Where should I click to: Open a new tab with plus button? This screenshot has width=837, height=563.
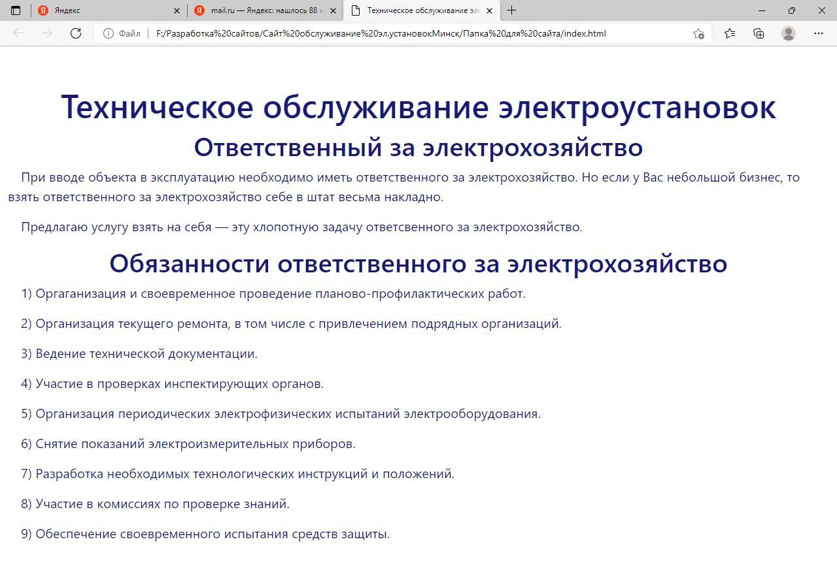(x=511, y=10)
